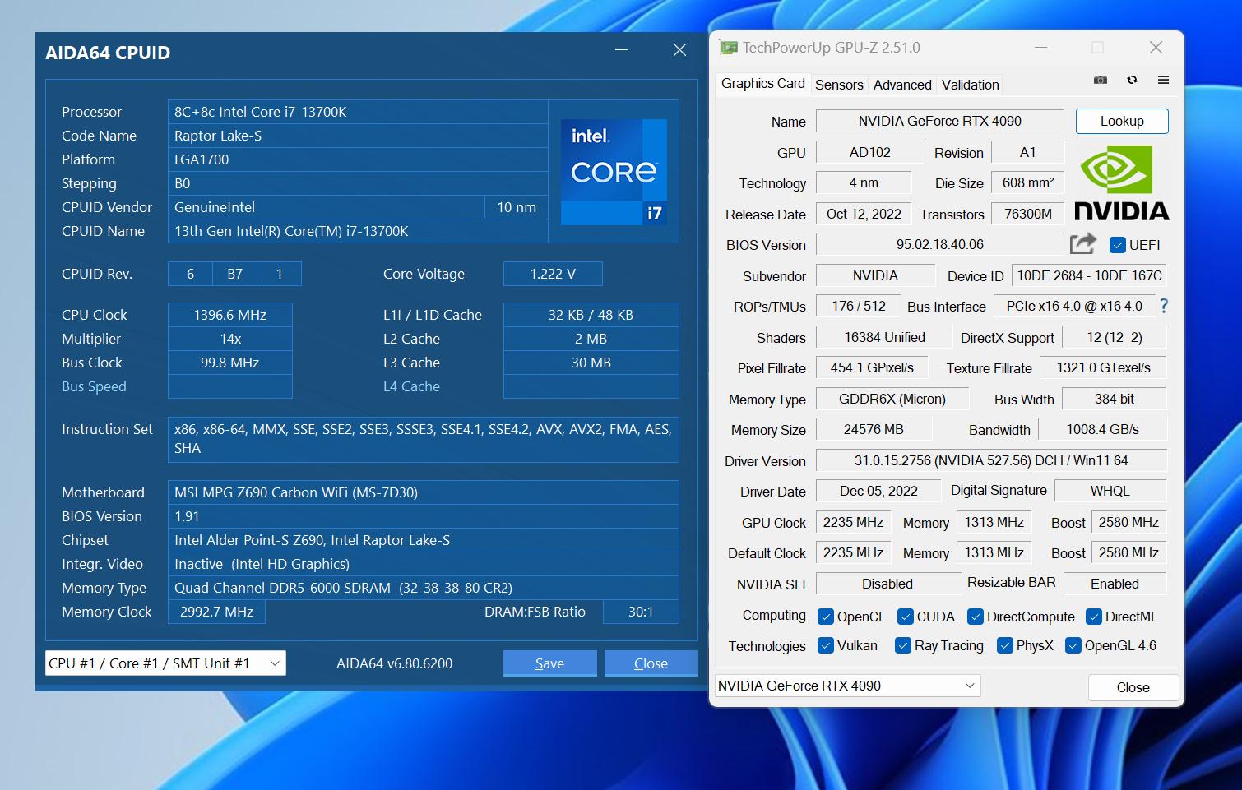Switch to the Advanced tab
Viewport: 1242px width, 790px height.
tap(902, 85)
